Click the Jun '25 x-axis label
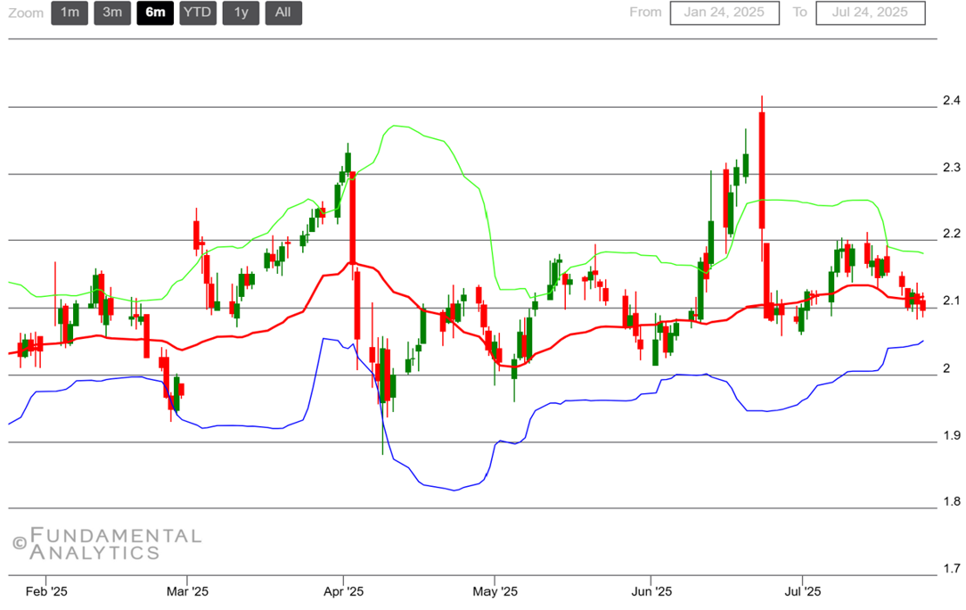 click(651, 591)
